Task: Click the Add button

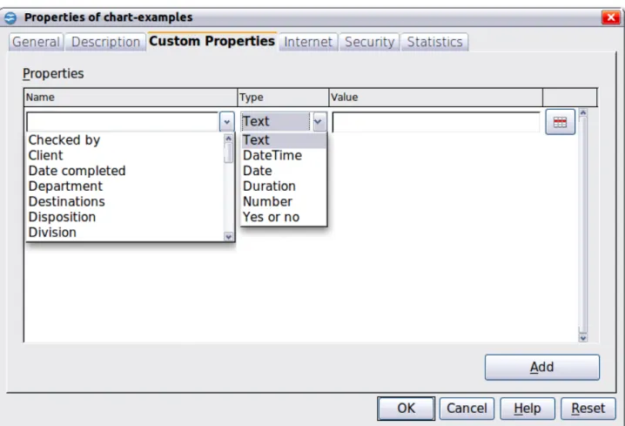Action: pos(542,367)
